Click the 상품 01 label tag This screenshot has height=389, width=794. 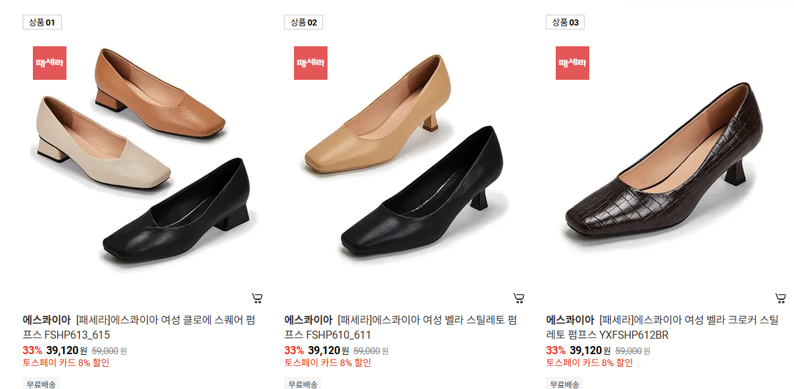[x=42, y=22]
